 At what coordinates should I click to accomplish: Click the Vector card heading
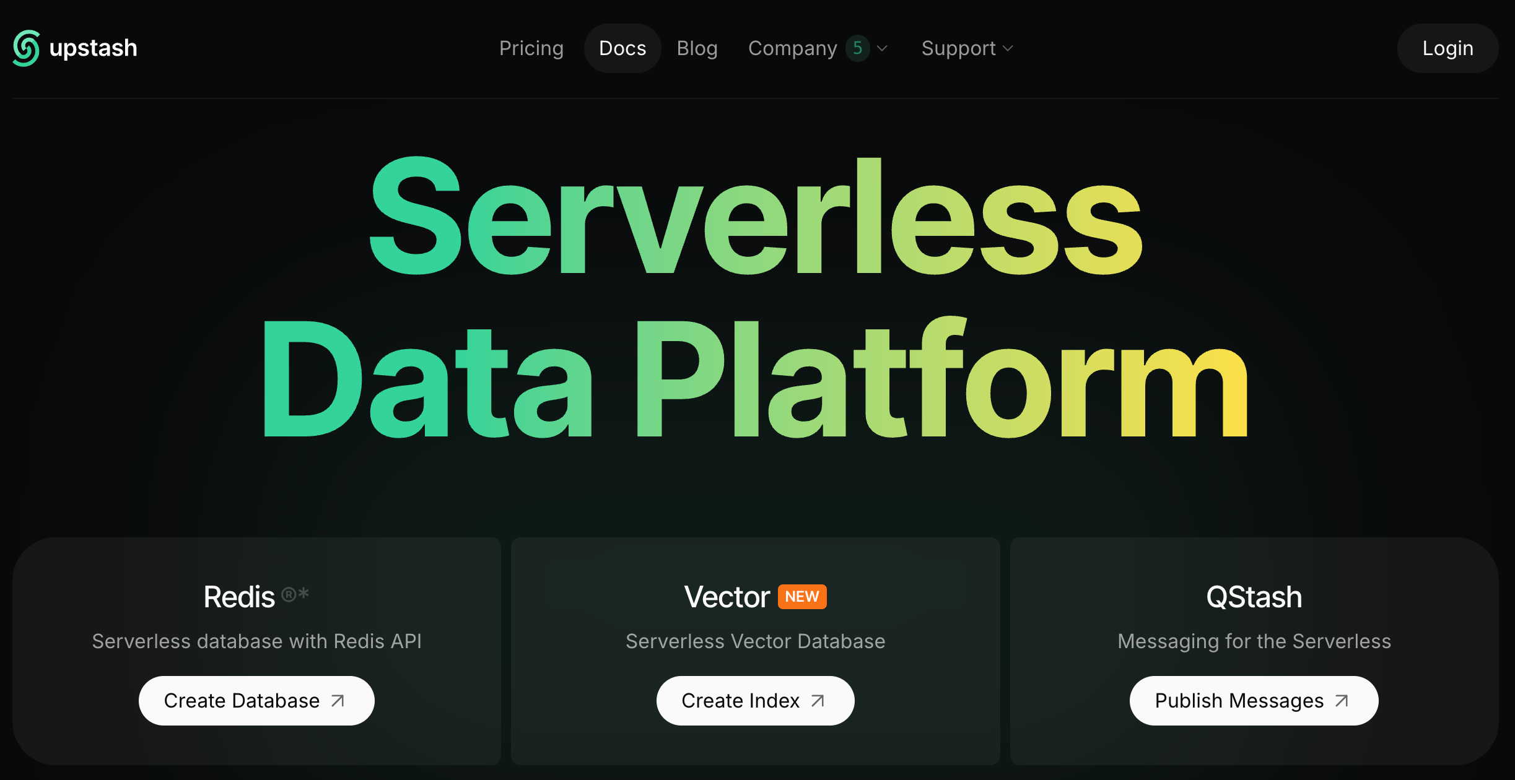(x=727, y=597)
